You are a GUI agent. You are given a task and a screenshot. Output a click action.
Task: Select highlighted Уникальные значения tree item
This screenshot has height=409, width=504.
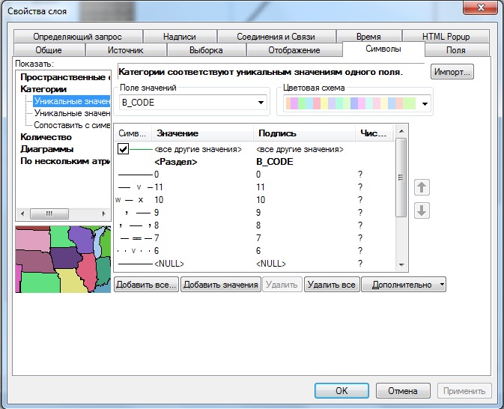pyautogui.click(x=72, y=101)
